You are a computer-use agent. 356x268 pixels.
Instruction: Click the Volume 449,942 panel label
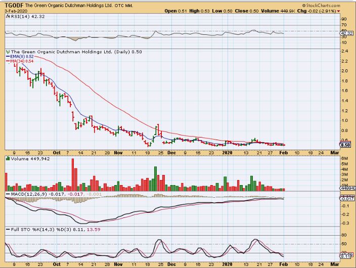tap(30, 159)
